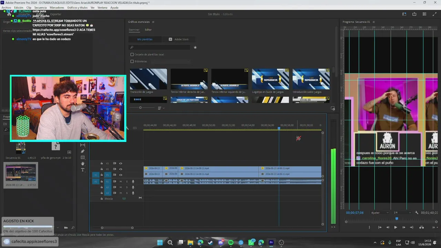Screen dimensions: 441x248
Task: Open templates sort order dropdown
Action: 161,108
